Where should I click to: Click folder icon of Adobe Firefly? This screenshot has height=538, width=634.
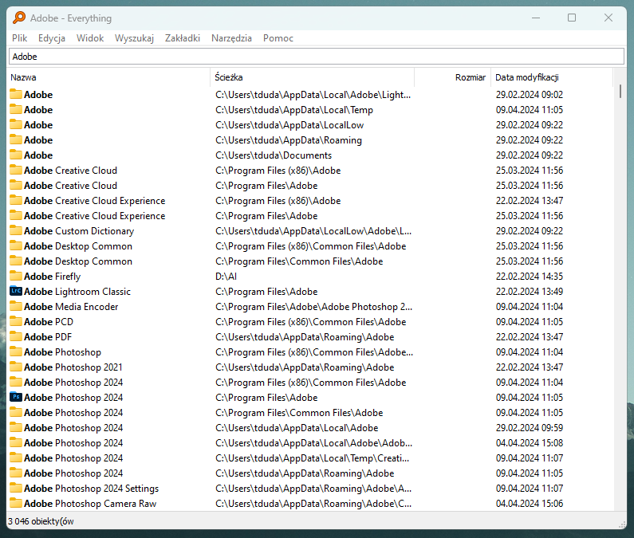pos(16,276)
